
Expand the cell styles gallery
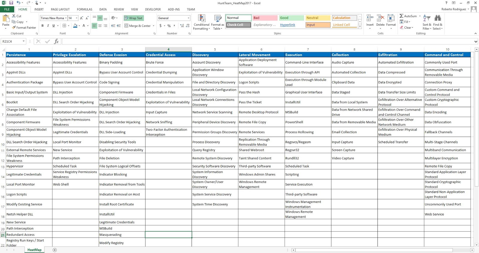(360, 27)
